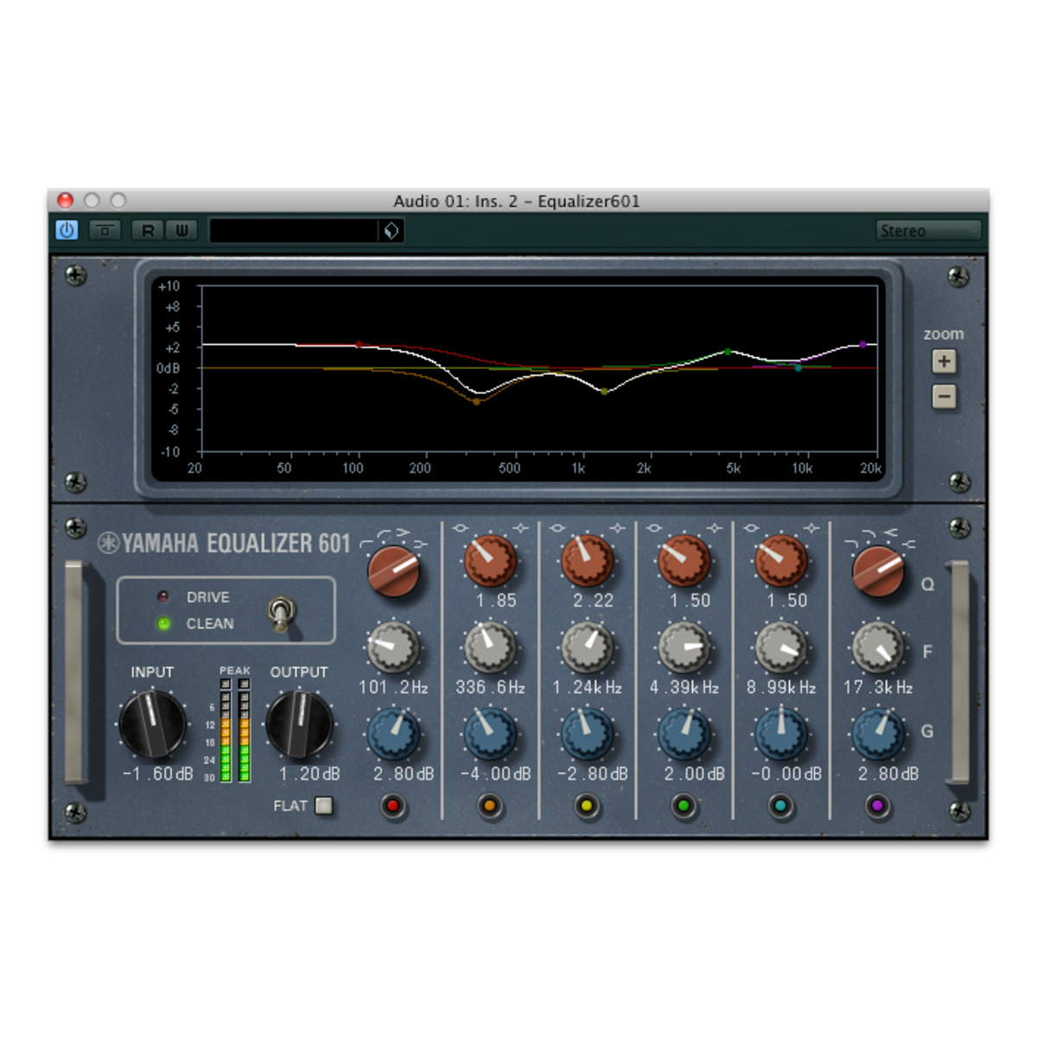Viewport: 1037px width, 1037px height.
Task: Click the Q knob above 8.99kHz band
Action: tap(780, 560)
